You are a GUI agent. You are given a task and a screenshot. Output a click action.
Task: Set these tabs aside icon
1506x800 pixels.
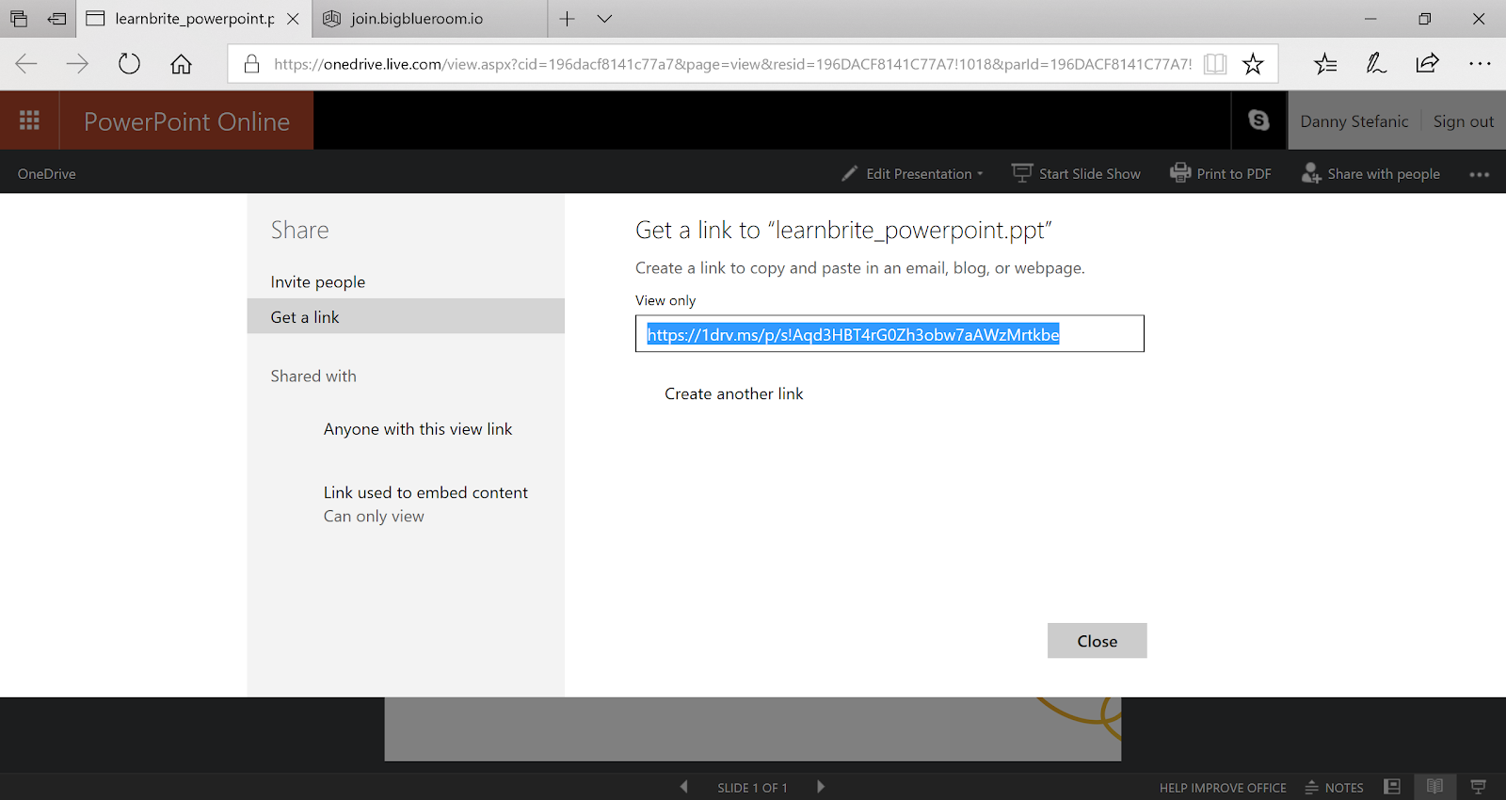[x=57, y=19]
